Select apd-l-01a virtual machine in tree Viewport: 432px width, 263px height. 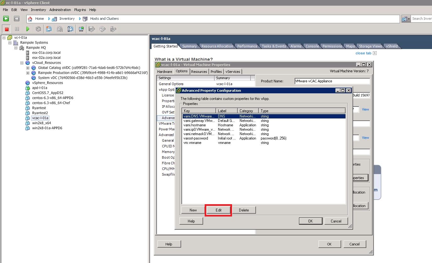tap(40, 88)
